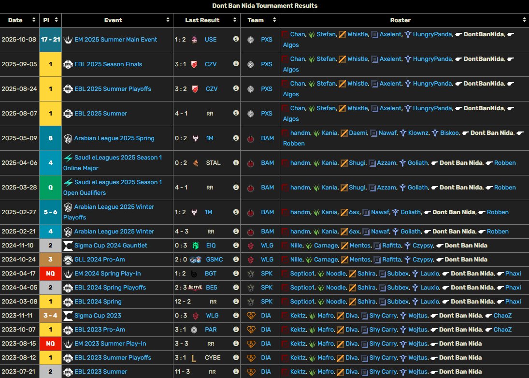Select the 12 - 2 result cell
Image resolution: width=529 pixels, height=378 pixels.
pos(183,302)
